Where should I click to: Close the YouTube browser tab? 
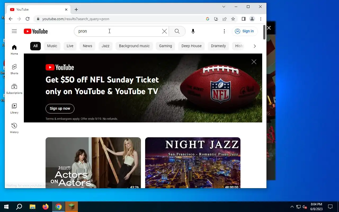coord(66,10)
